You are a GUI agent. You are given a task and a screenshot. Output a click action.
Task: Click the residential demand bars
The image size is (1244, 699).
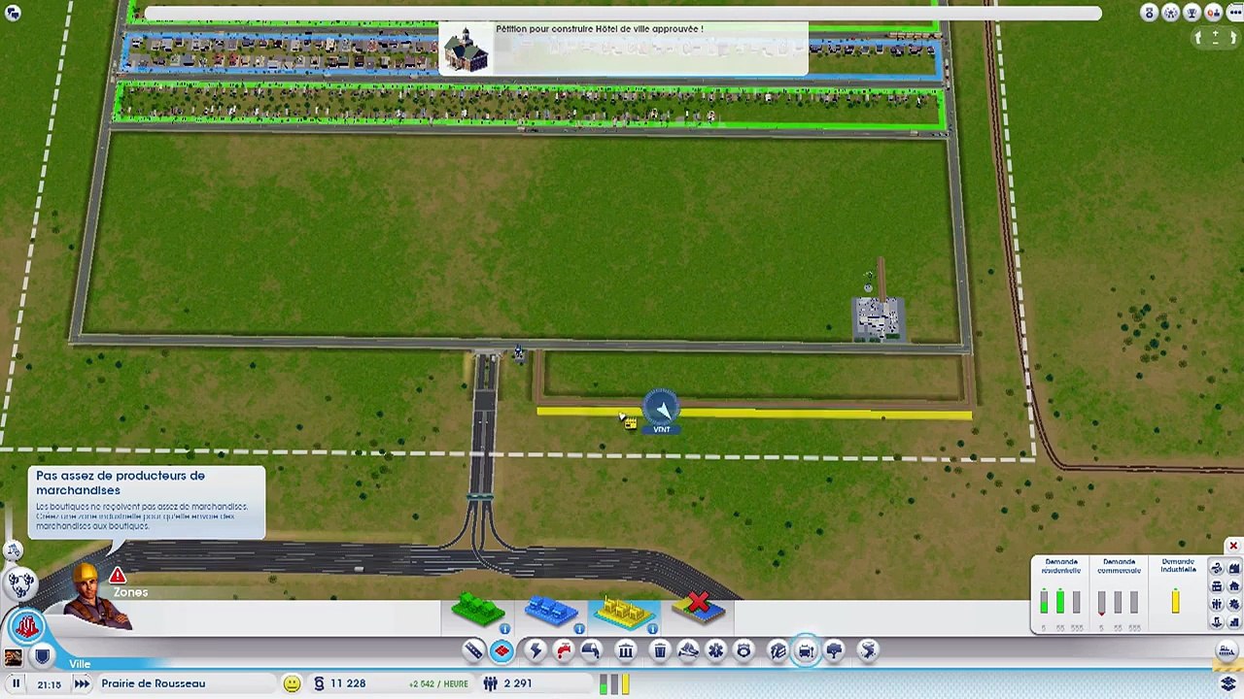click(x=1060, y=604)
